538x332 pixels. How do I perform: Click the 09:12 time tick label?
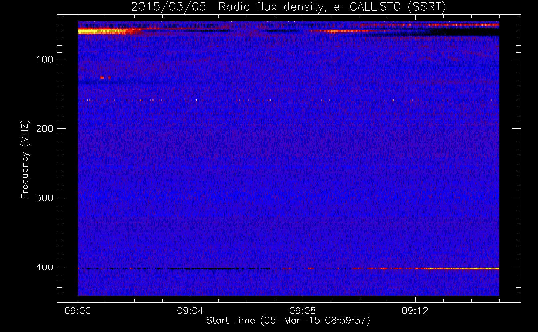coord(415,311)
